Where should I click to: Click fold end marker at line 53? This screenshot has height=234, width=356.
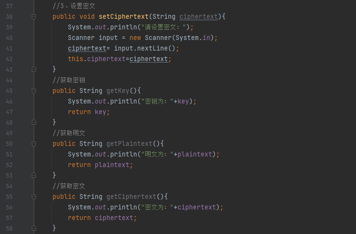click(x=34, y=175)
